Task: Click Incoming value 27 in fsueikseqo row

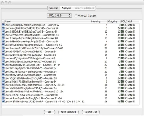Action: [x=106, y=65]
